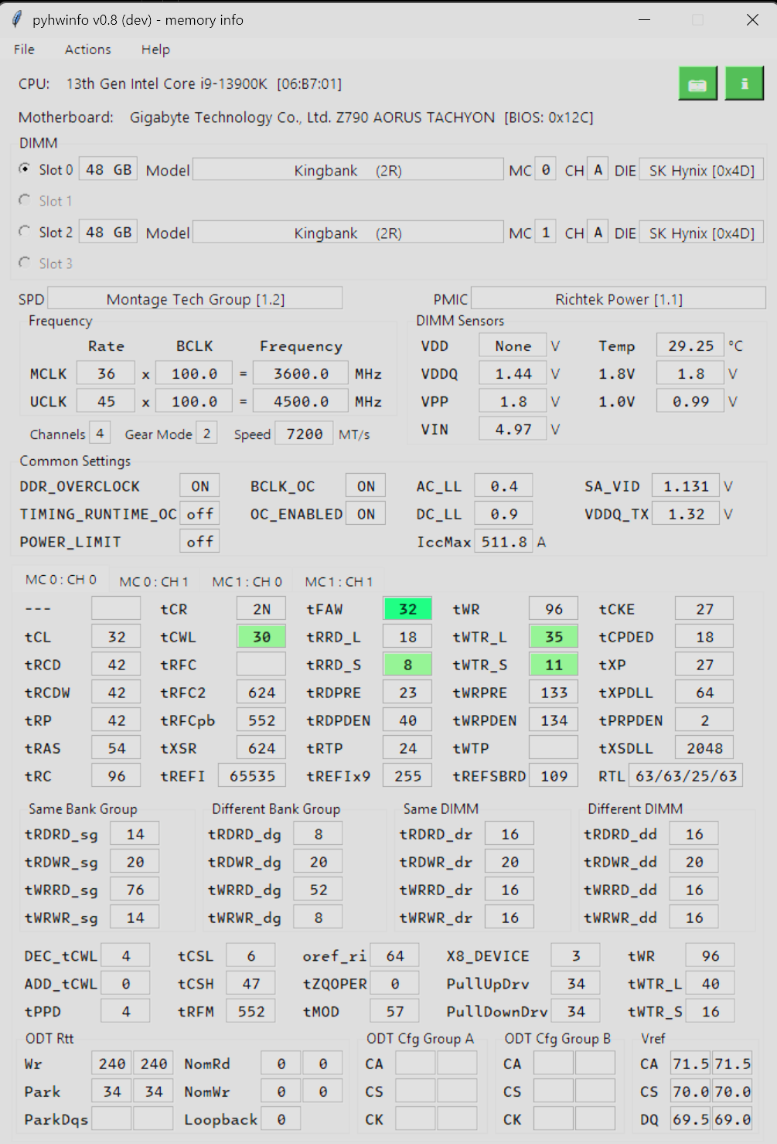
Task: Click the SPD Montage Tech Group field
Action: click(195, 298)
